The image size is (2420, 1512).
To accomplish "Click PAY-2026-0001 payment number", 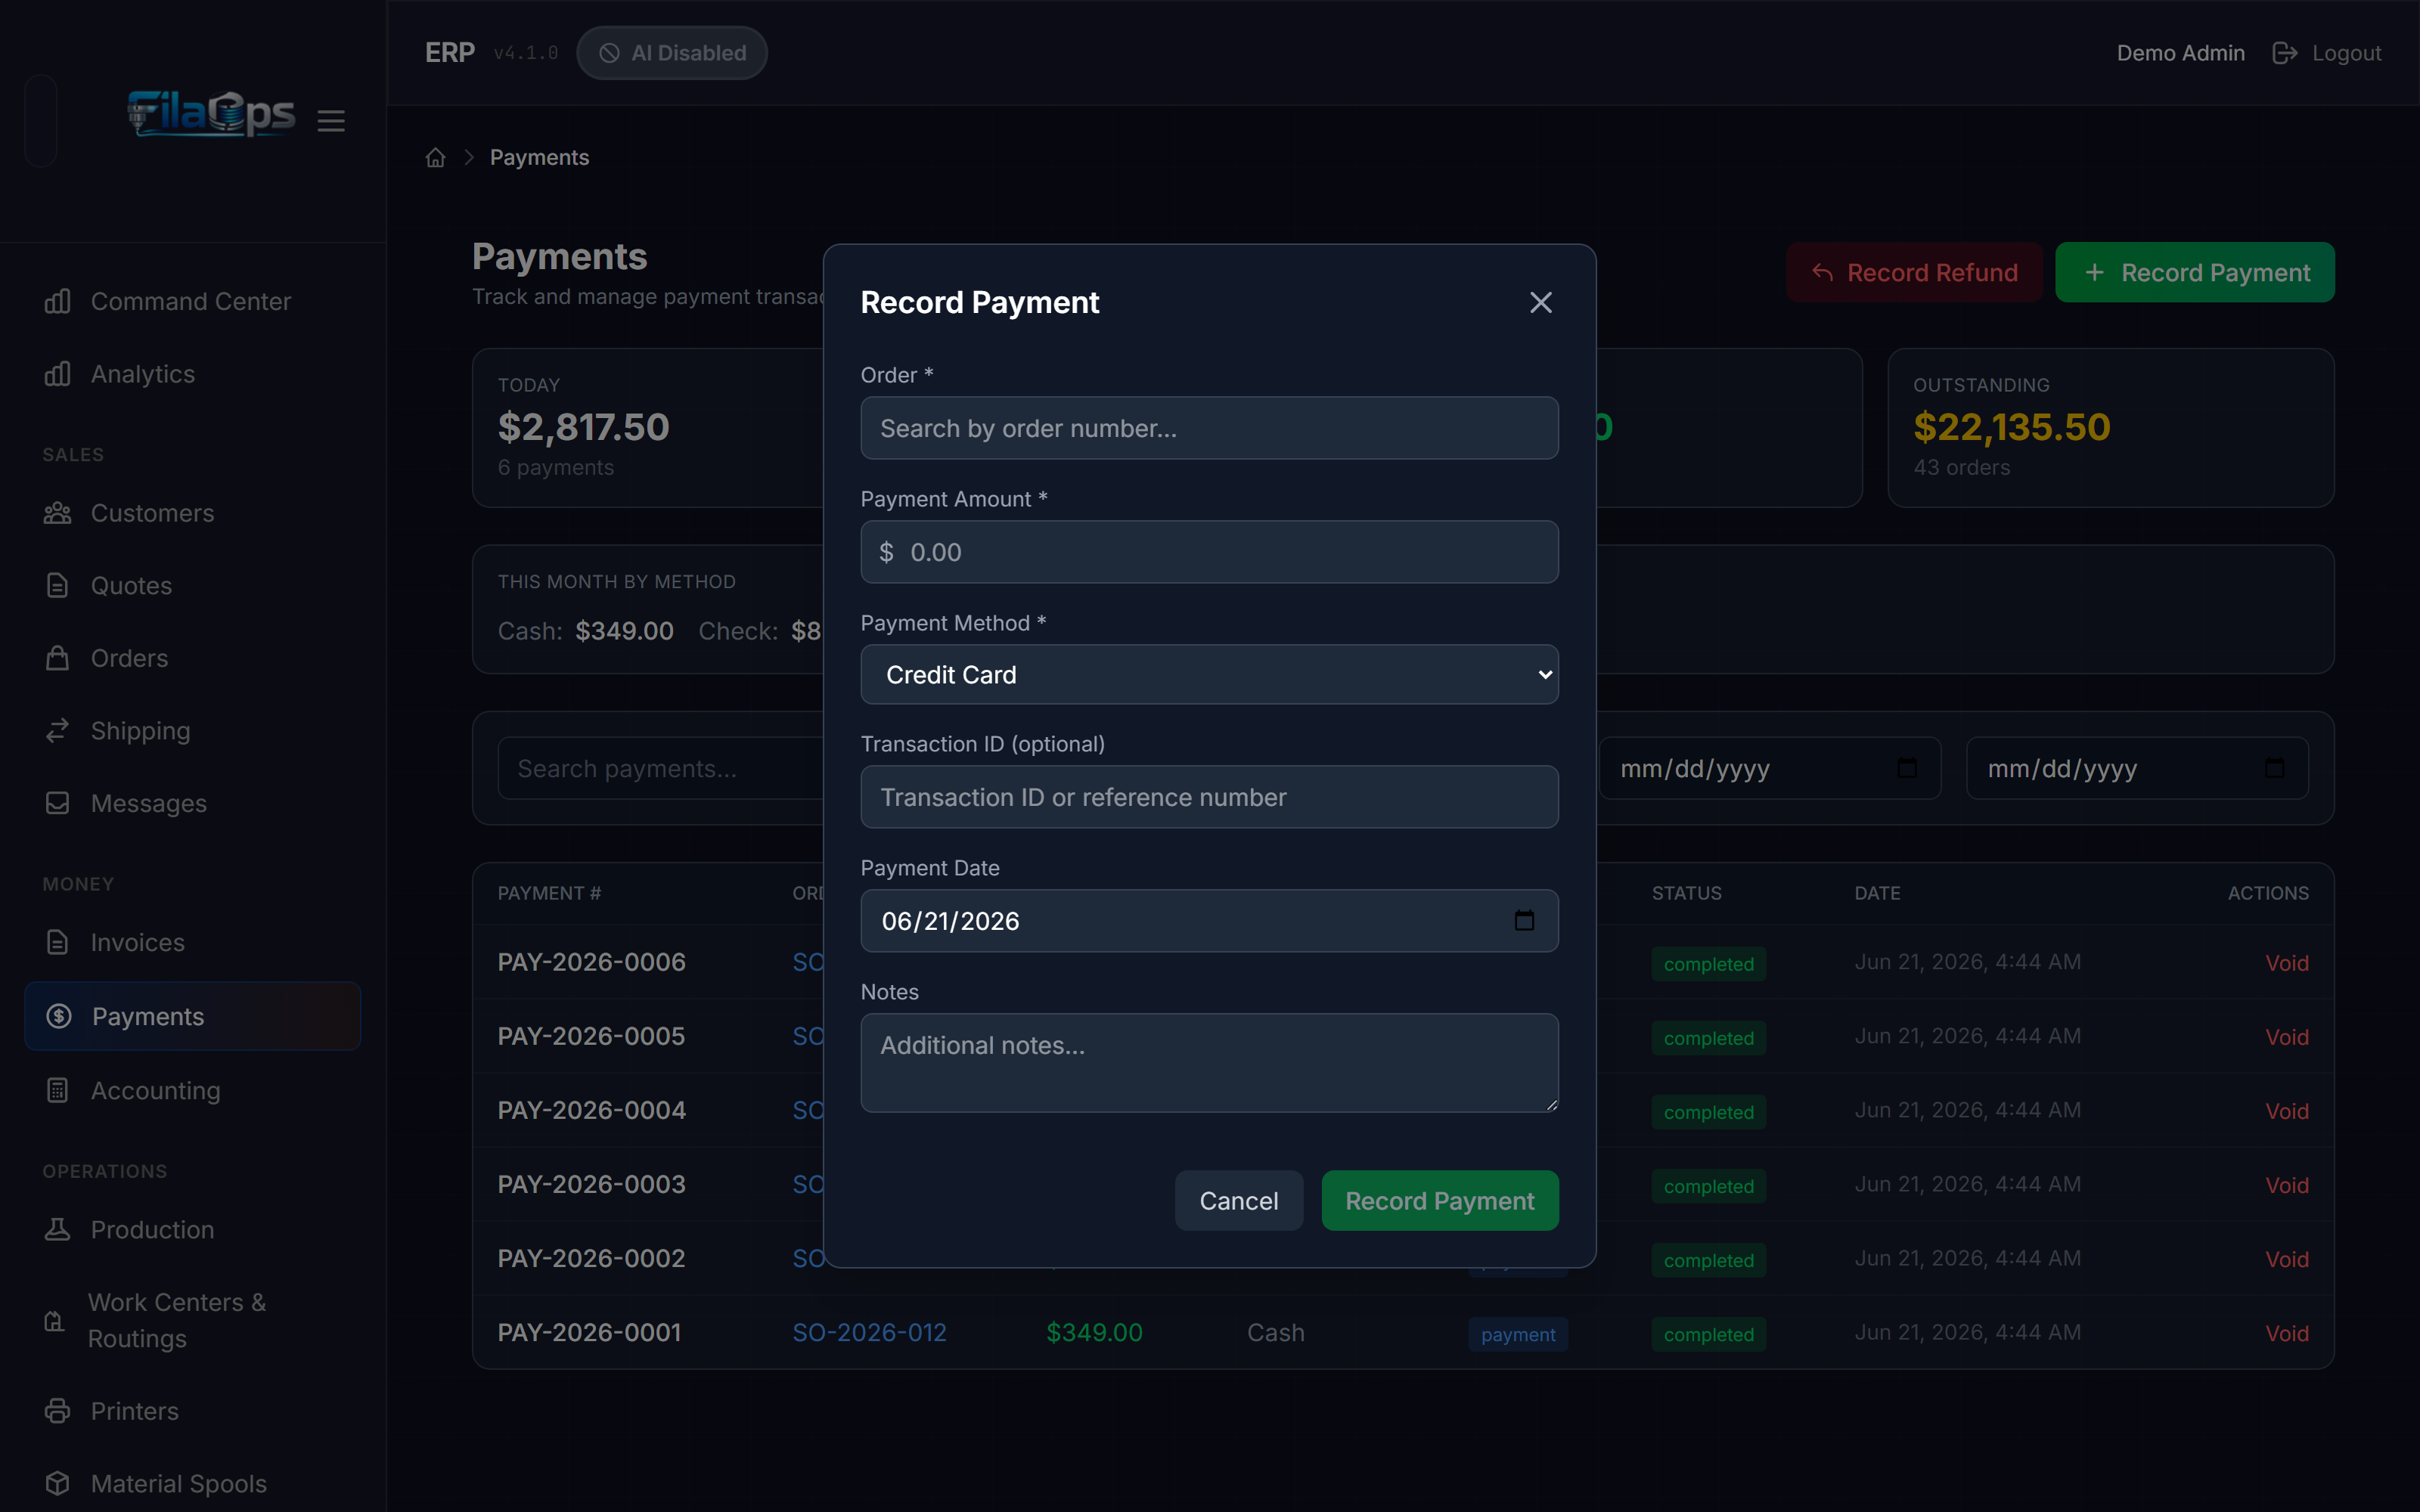I will pos(589,1333).
